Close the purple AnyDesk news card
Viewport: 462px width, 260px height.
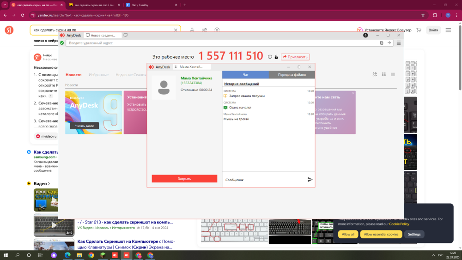[x=353, y=93]
